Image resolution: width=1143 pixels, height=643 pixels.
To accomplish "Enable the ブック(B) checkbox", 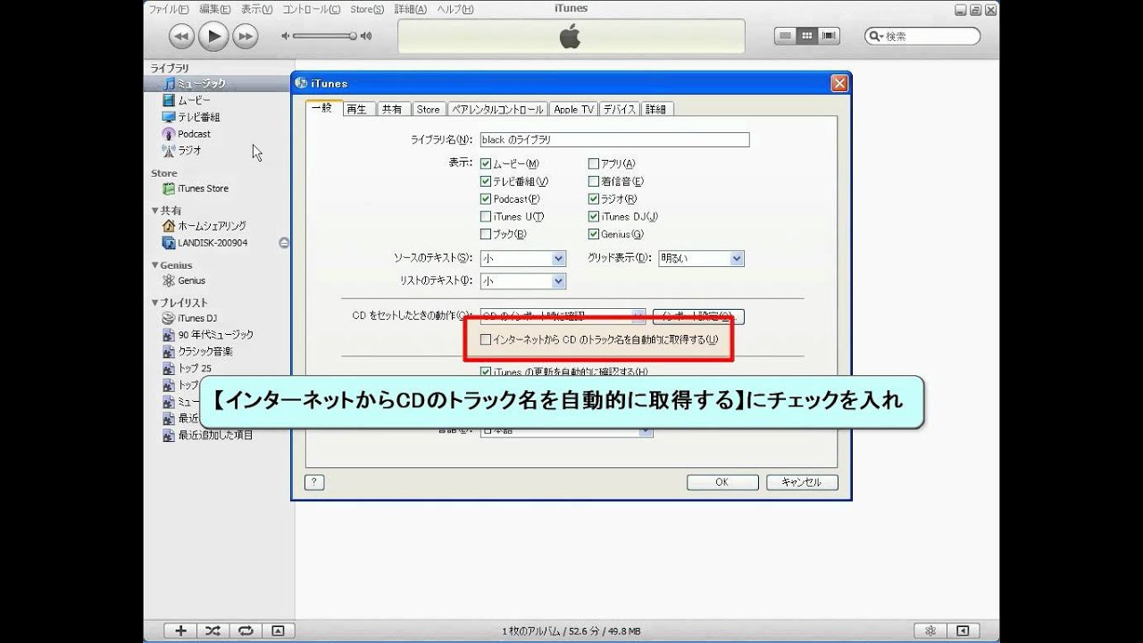I will pyautogui.click(x=486, y=235).
